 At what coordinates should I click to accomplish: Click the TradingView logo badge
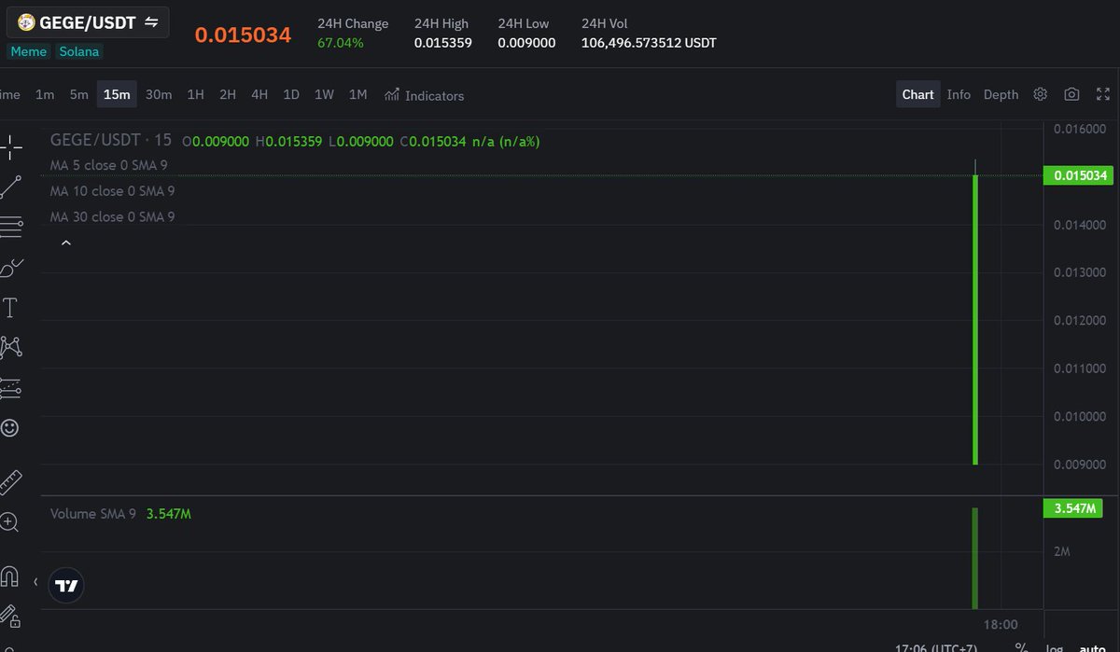coord(67,586)
